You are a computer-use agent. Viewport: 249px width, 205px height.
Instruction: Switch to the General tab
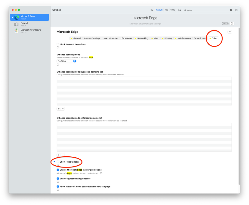pos(76,38)
